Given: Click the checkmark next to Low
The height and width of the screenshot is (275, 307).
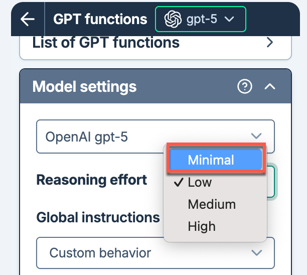Looking at the screenshot, I should (177, 182).
